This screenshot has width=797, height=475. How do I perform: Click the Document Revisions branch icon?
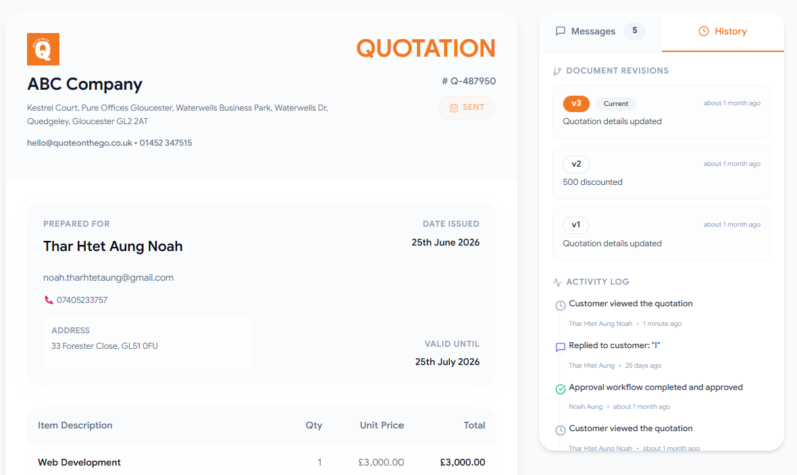(557, 71)
